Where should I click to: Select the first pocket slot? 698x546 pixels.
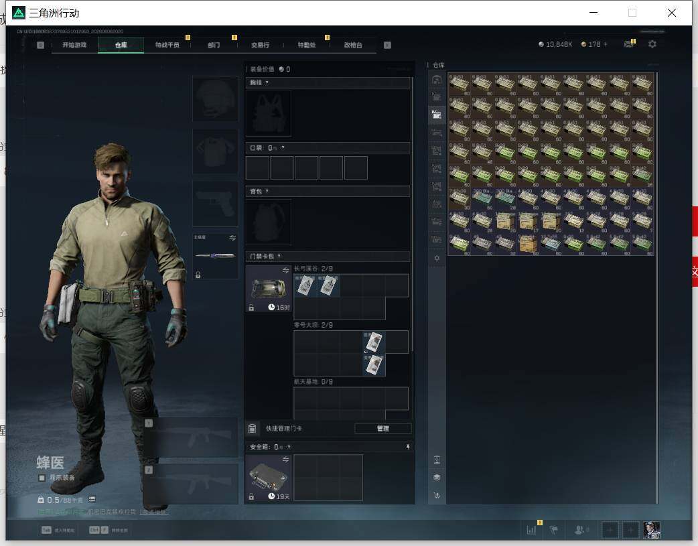coord(257,167)
